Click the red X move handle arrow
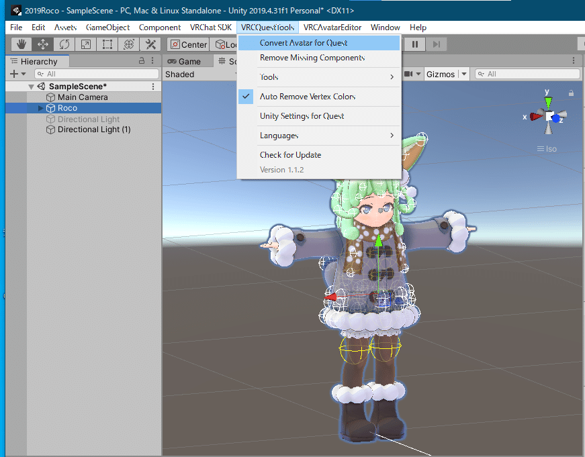The width and height of the screenshot is (585, 457). [x=331, y=297]
